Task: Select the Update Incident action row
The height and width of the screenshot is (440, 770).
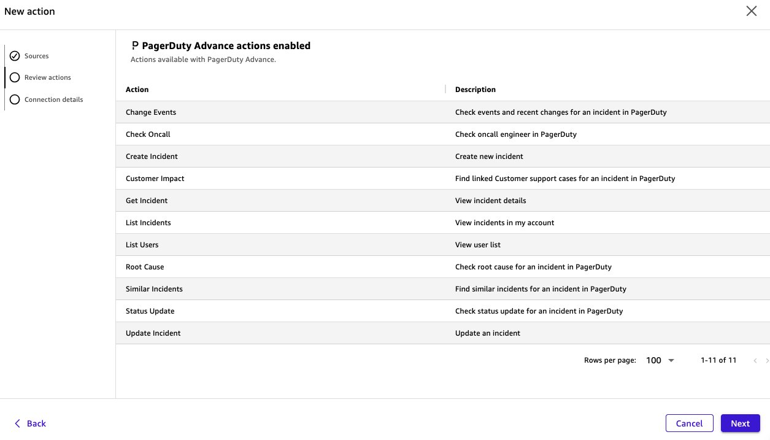Action: (153, 333)
